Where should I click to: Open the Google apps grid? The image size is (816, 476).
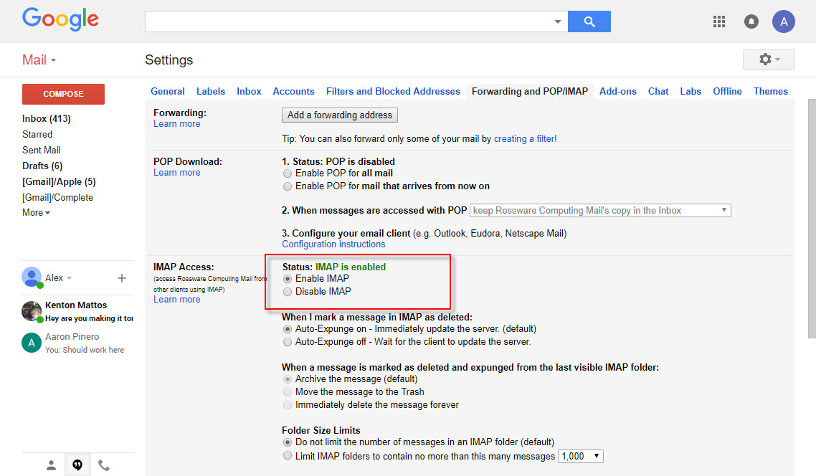pyautogui.click(x=719, y=22)
